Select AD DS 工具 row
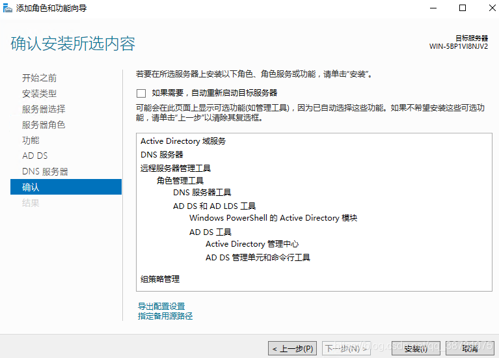Viewport: 499px width, 358px height. tap(210, 232)
